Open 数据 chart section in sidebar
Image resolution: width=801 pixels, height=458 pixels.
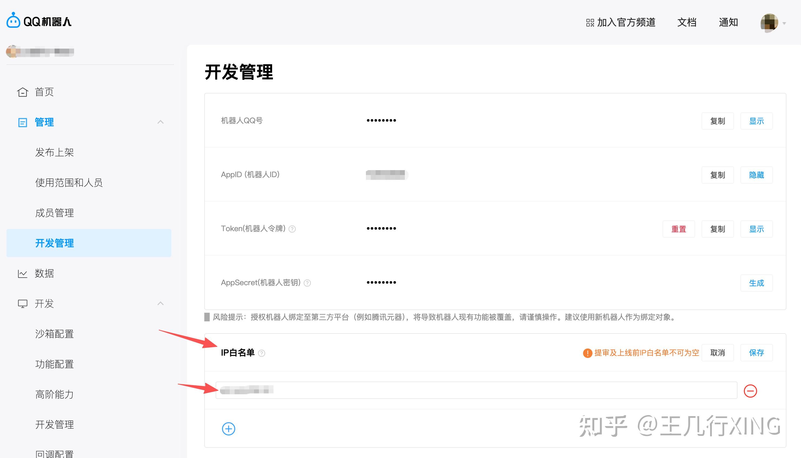44,273
